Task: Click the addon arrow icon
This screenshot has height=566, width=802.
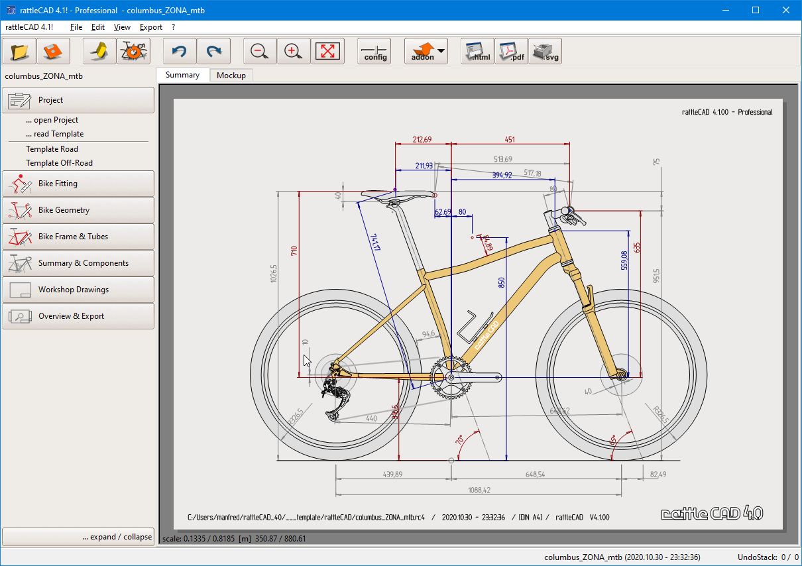Action: click(x=422, y=51)
